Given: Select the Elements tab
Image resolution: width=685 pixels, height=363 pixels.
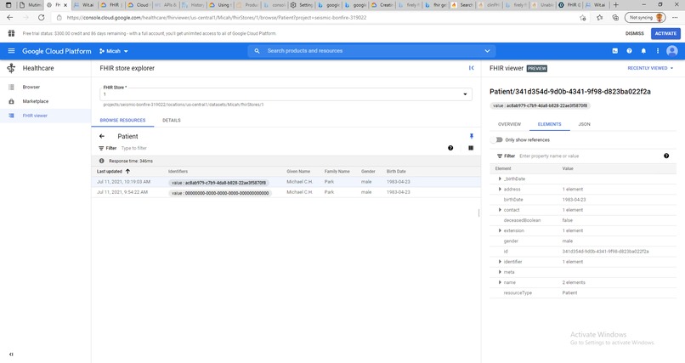Looking at the screenshot, I should tap(550, 124).
